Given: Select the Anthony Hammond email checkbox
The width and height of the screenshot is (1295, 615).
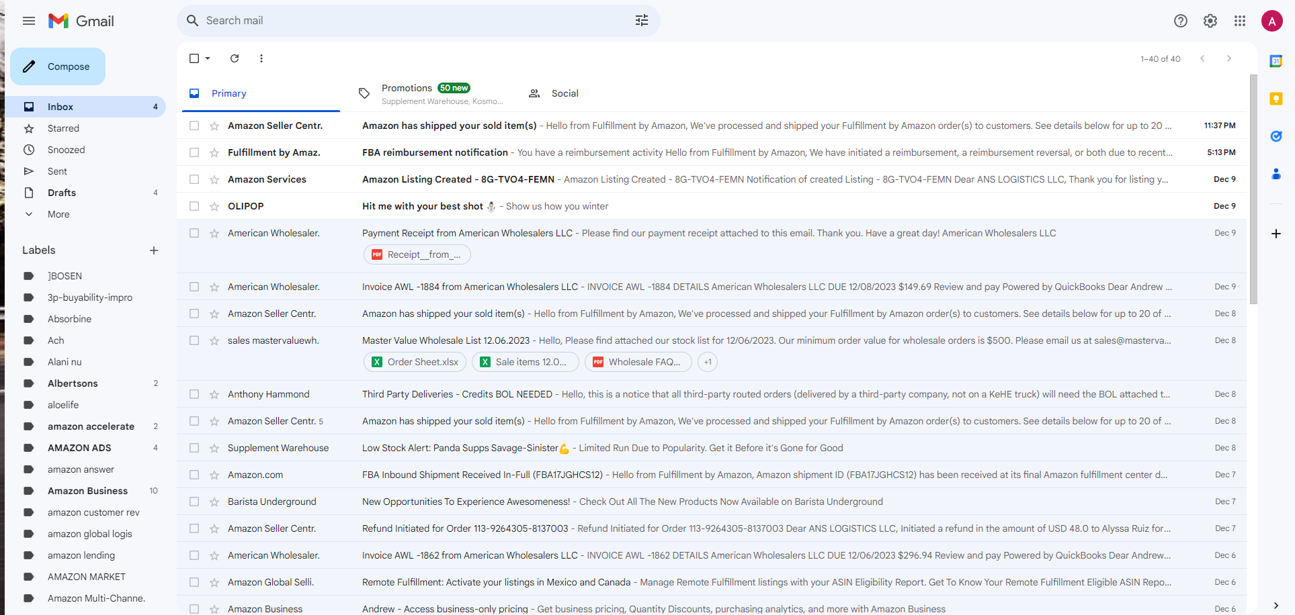Looking at the screenshot, I should 194,394.
